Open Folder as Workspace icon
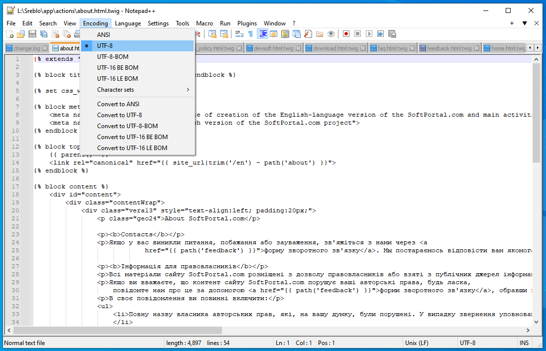The image size is (546, 351). 320,34
